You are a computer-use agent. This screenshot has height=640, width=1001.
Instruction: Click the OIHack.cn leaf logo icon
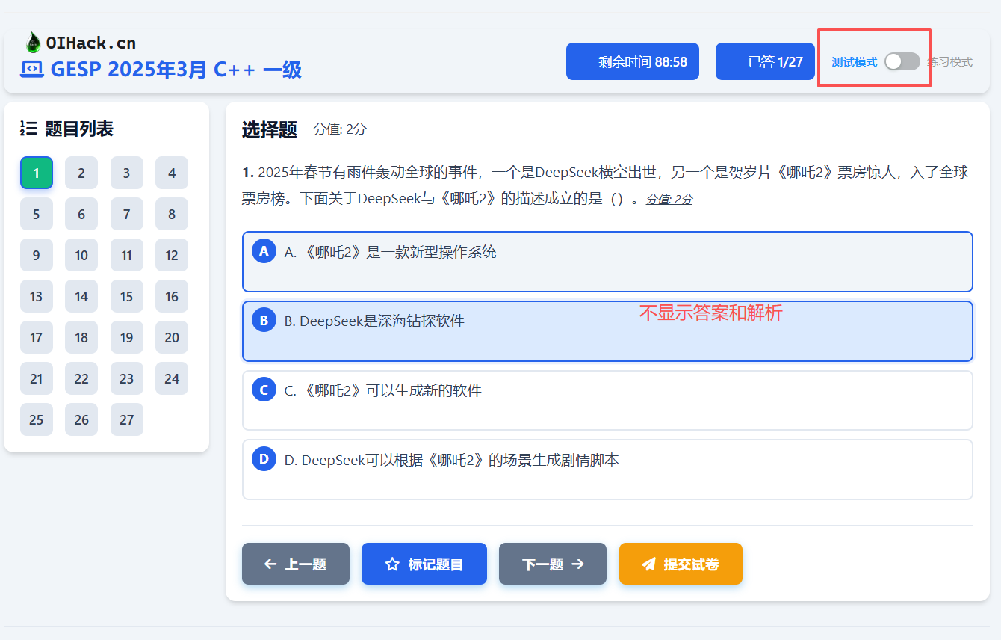tap(32, 42)
